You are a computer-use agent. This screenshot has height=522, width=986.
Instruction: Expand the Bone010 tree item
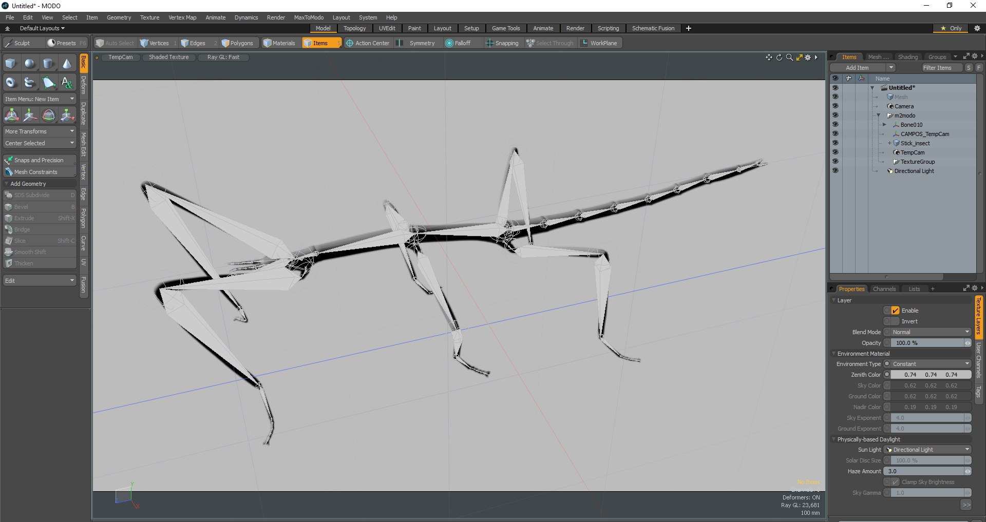(x=884, y=125)
